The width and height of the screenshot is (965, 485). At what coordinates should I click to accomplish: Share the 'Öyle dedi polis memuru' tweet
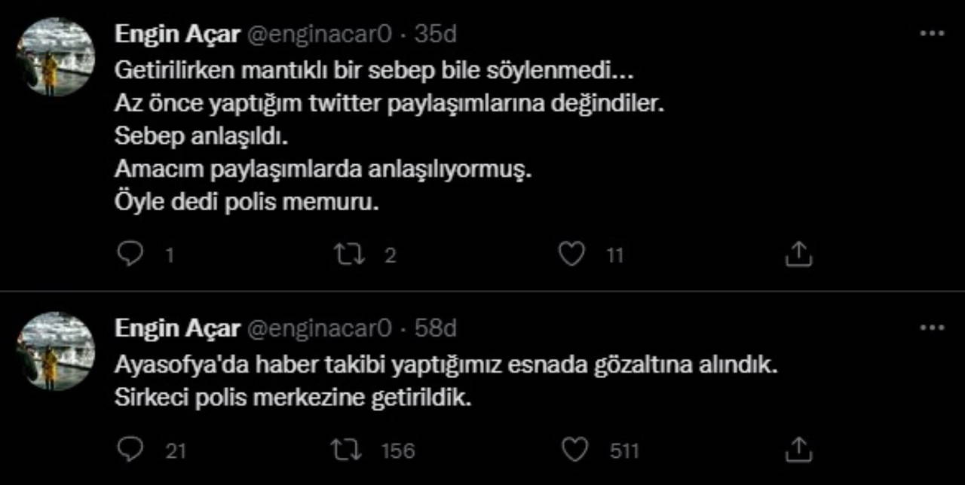coord(798,255)
